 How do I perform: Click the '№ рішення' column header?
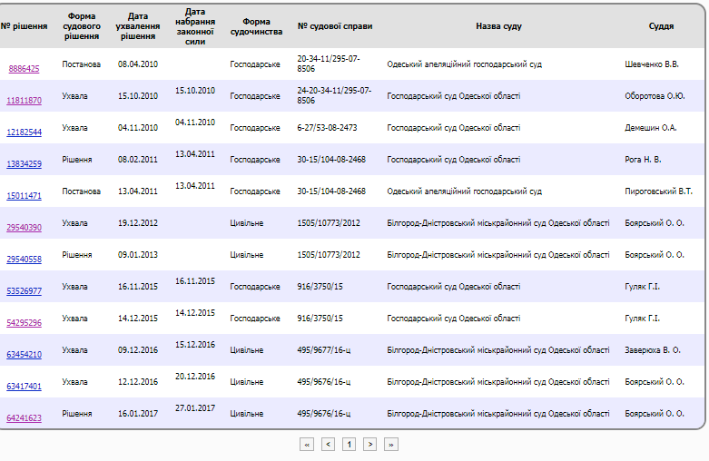pos(24,26)
